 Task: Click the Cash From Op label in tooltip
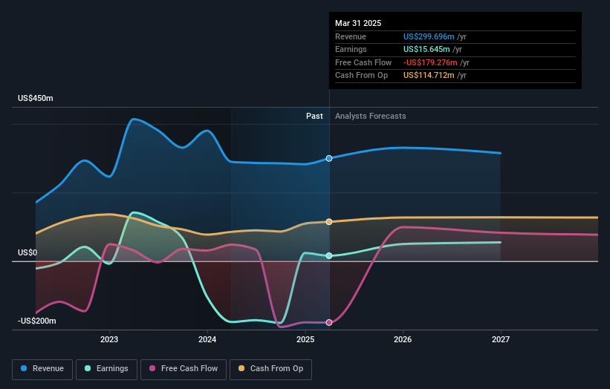pyautogui.click(x=361, y=76)
